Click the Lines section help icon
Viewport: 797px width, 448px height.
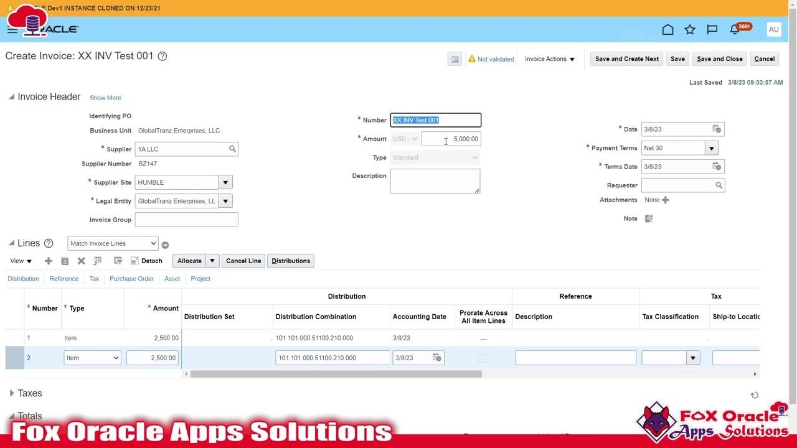click(x=49, y=243)
